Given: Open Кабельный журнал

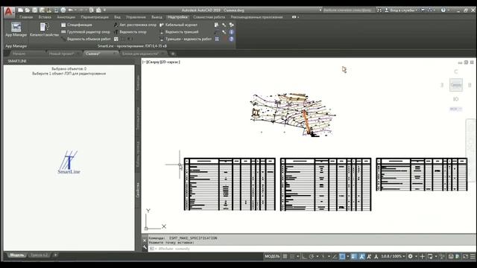Looking at the screenshot, I should 179,25.
